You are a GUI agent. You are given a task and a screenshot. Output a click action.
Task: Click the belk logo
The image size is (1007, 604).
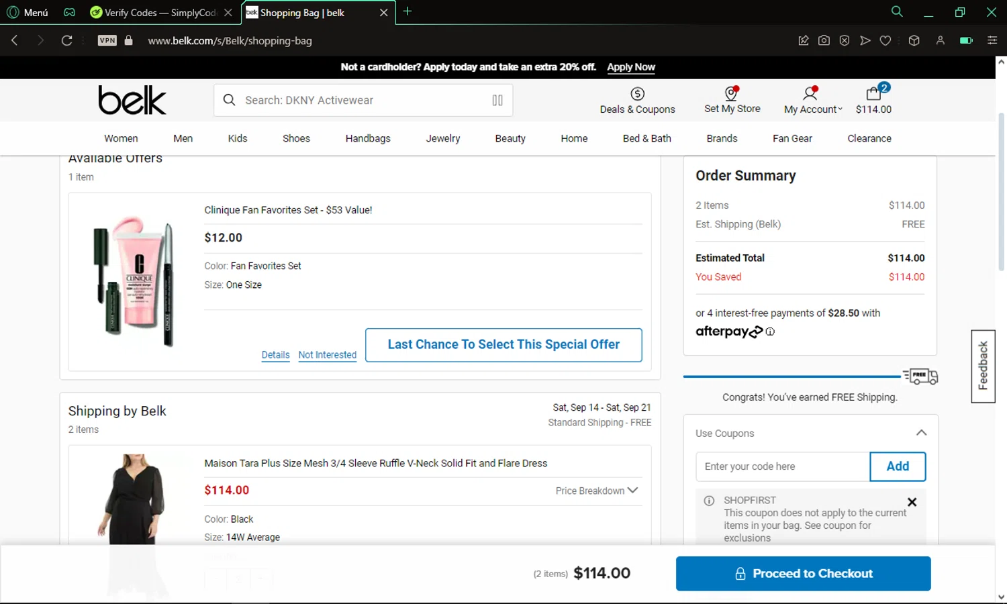tap(132, 100)
